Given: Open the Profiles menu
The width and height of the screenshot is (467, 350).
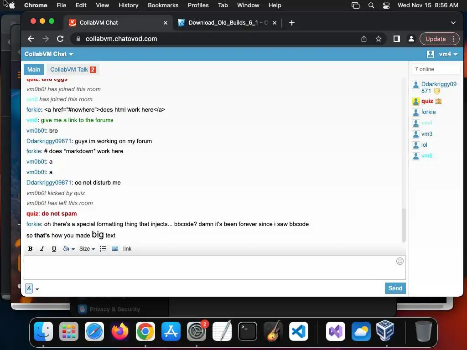Looking at the screenshot, I should (198, 5).
